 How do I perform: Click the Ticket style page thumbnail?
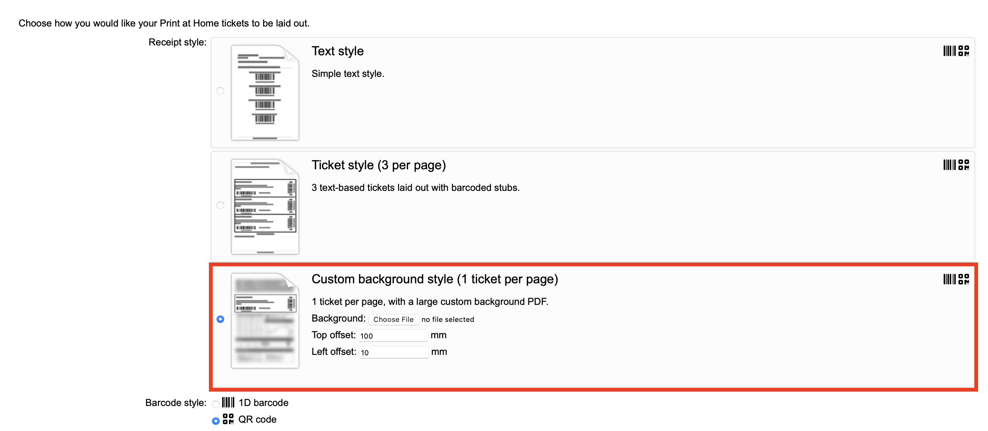point(265,207)
